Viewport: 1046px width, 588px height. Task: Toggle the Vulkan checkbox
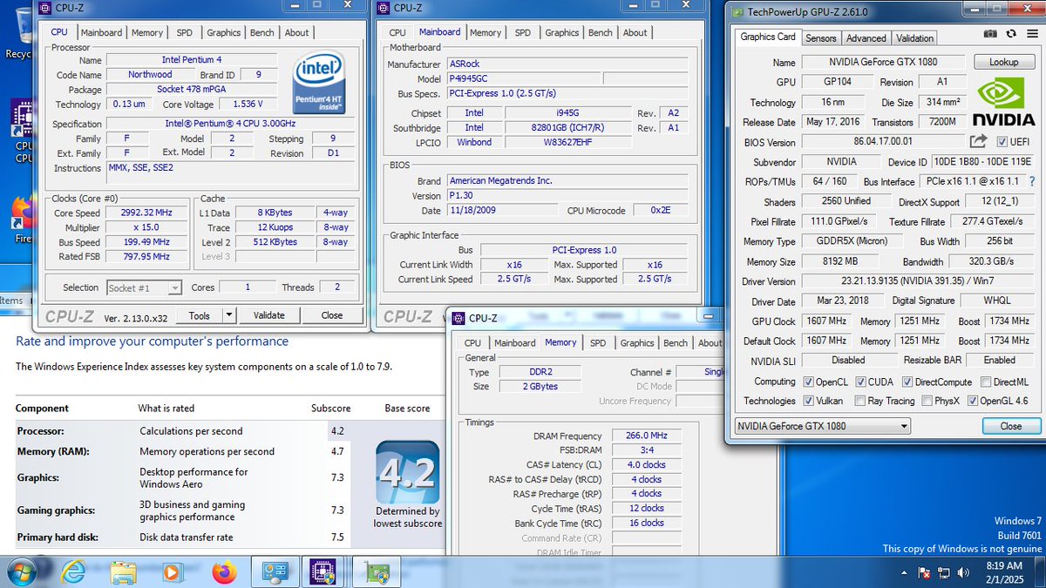click(x=807, y=401)
